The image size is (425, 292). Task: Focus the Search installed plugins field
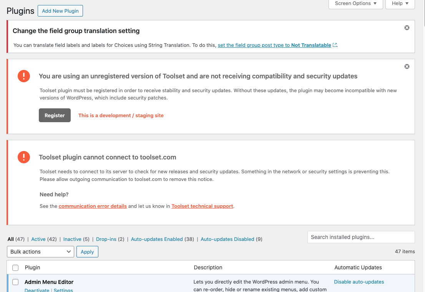tap(361, 237)
